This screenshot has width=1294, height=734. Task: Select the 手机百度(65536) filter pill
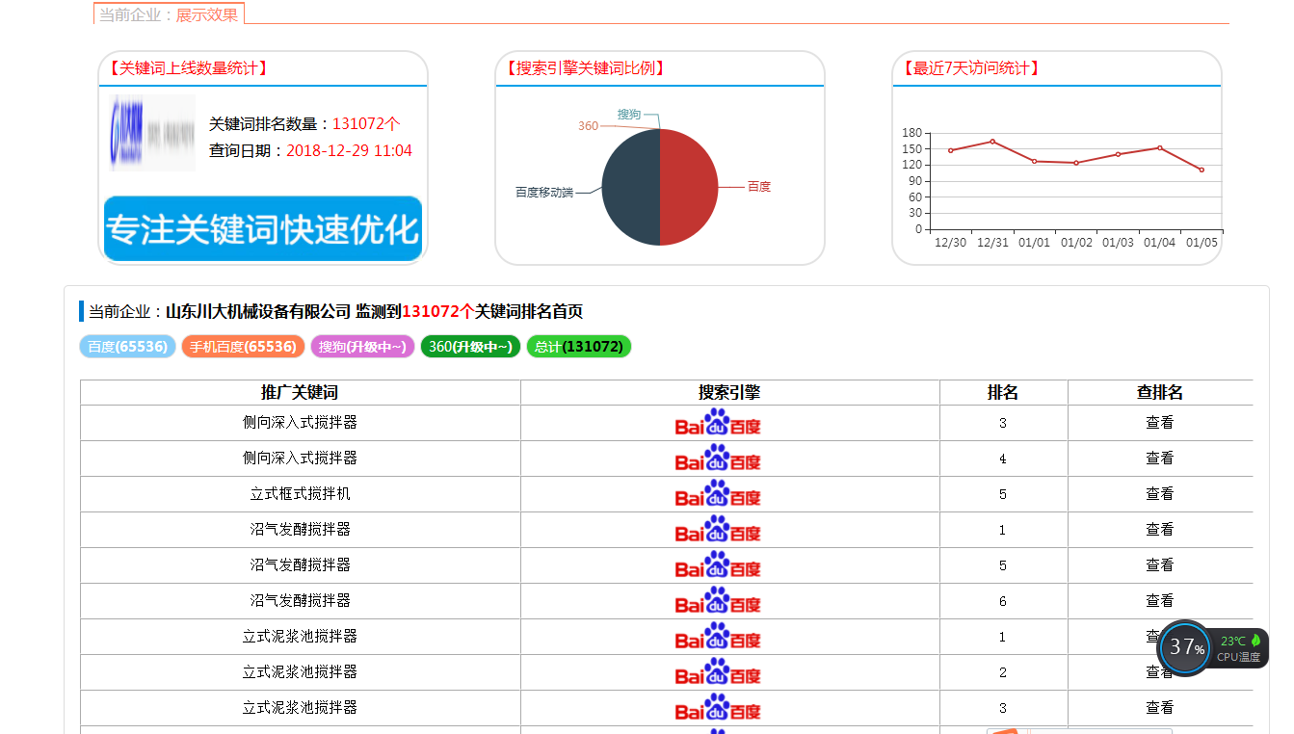coord(243,347)
